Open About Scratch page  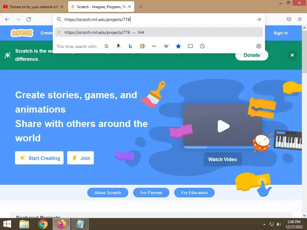coord(108,193)
